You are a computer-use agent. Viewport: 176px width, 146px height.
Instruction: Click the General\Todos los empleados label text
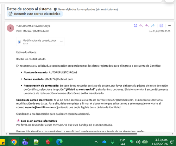88,9
